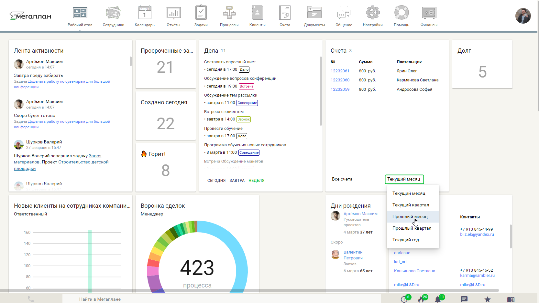
Task: Switch Дела list to ЗАВТРА
Action: [x=237, y=181]
